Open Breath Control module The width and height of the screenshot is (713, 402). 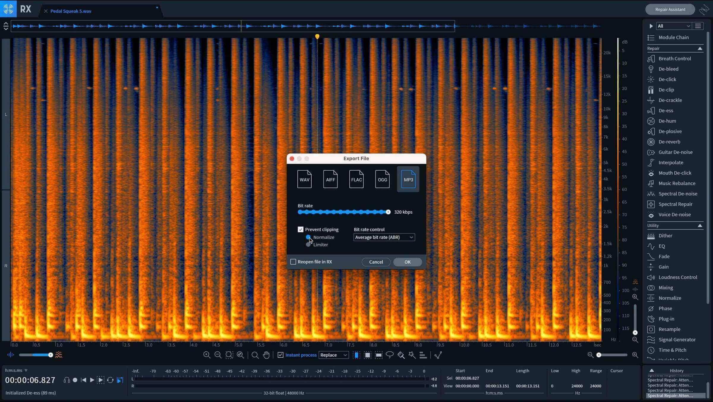pyautogui.click(x=674, y=59)
